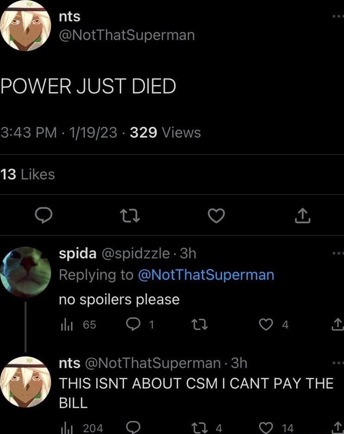Screen dimensions: 344x434
Task: Like the main tweet with the heart
Action: pos(217,215)
